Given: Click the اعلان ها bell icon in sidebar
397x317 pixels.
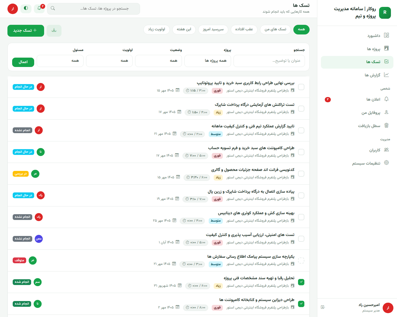Looking at the screenshot, I should [387, 99].
